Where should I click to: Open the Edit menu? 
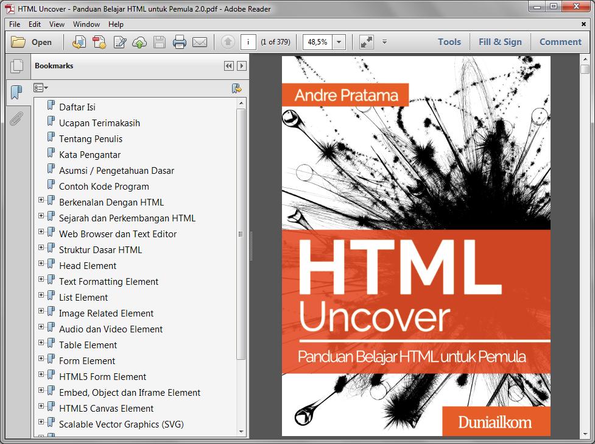point(35,24)
